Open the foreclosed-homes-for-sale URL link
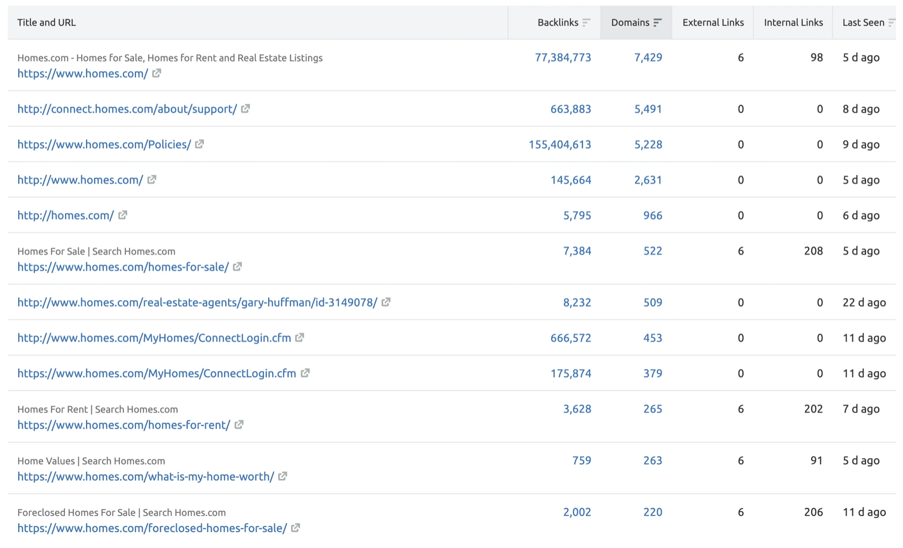The height and width of the screenshot is (548, 903). click(x=152, y=528)
